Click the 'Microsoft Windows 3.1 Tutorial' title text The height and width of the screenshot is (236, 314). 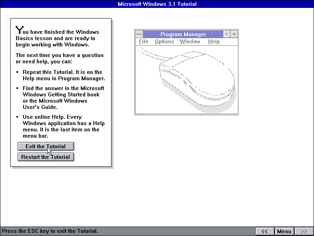pyautogui.click(x=157, y=4)
